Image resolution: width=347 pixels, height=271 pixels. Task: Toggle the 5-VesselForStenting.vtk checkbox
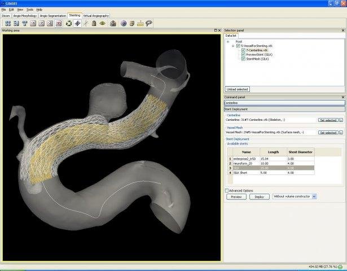coord(238,46)
